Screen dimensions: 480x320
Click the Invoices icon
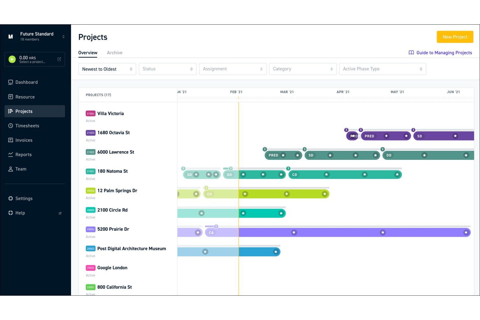(x=11, y=140)
